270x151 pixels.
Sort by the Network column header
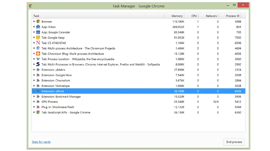(x=209, y=16)
